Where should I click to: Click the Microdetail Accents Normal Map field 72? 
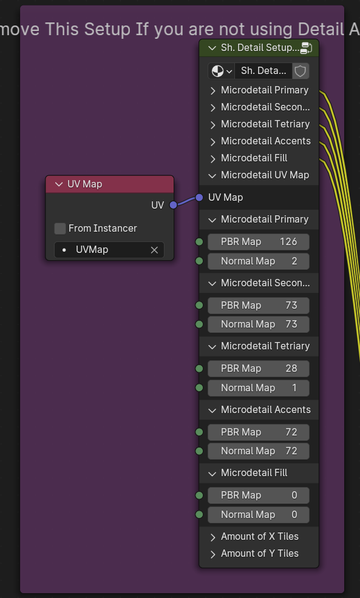tap(259, 451)
